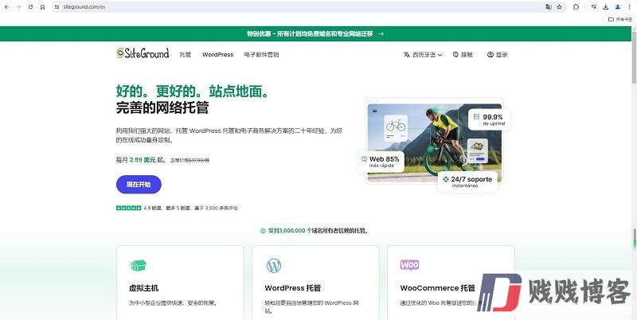
Task: Open the browser three-dot menu
Action: tap(628, 7)
